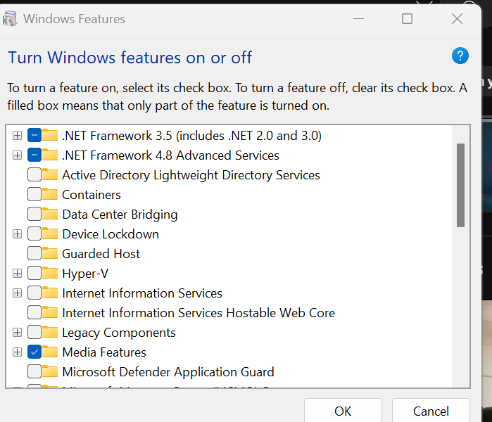Check the Device Lockdown box
This screenshot has width=492, height=422.
[34, 234]
